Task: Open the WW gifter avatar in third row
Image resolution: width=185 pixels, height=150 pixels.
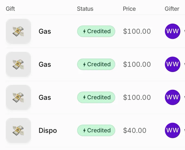Action: pyautogui.click(x=172, y=97)
